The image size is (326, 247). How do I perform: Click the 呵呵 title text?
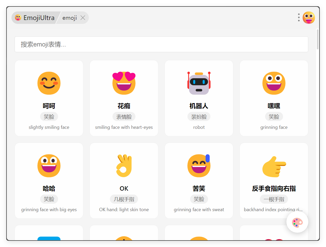49,106
